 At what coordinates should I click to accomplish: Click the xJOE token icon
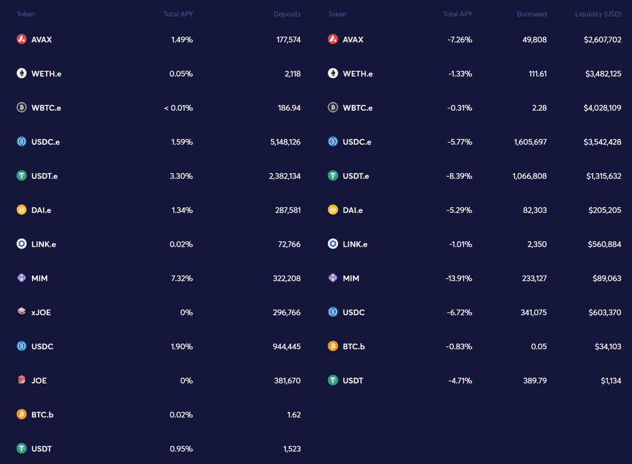21,312
